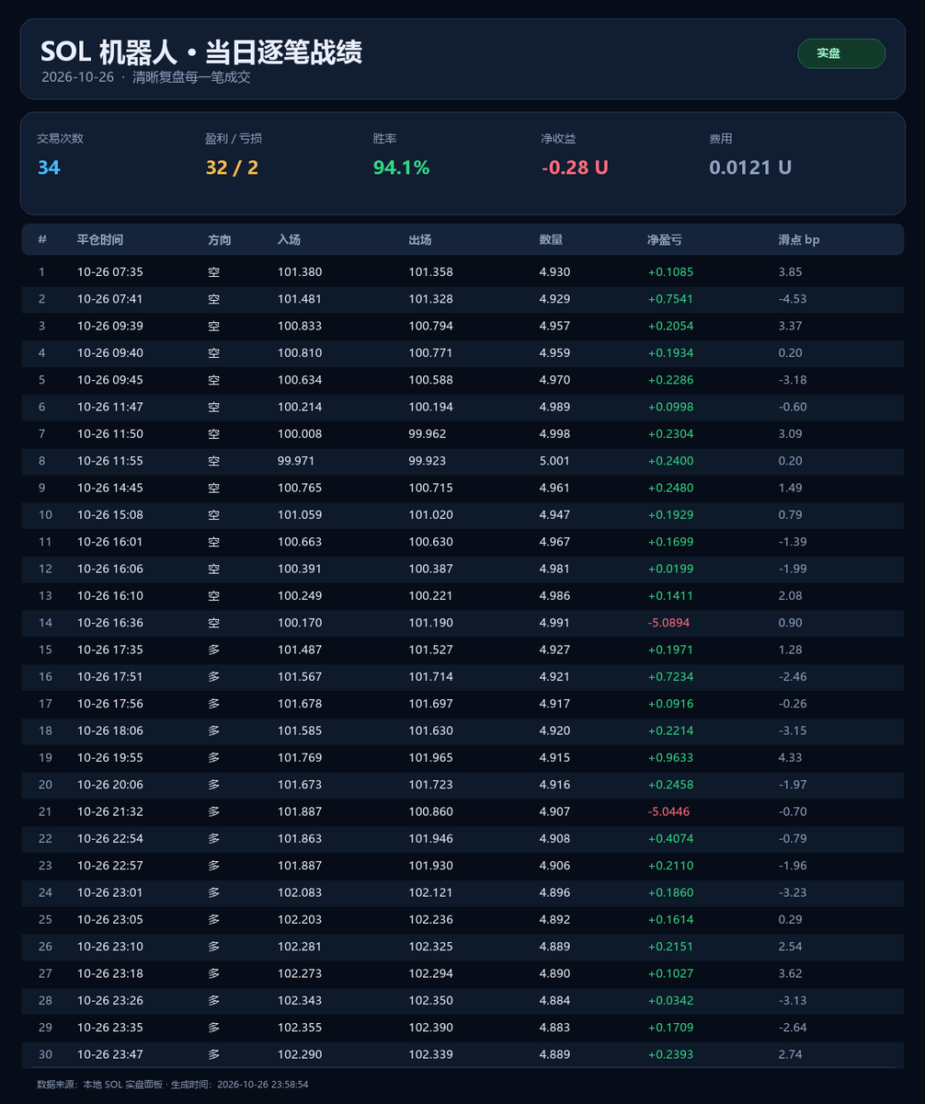Click the 方向 column header
Screen dimensions: 925x1104
coord(220,240)
